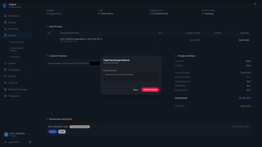Click the Tolak Permintaan Refund dialog title
Screen dimensions: 262x147
pos(116,60)
